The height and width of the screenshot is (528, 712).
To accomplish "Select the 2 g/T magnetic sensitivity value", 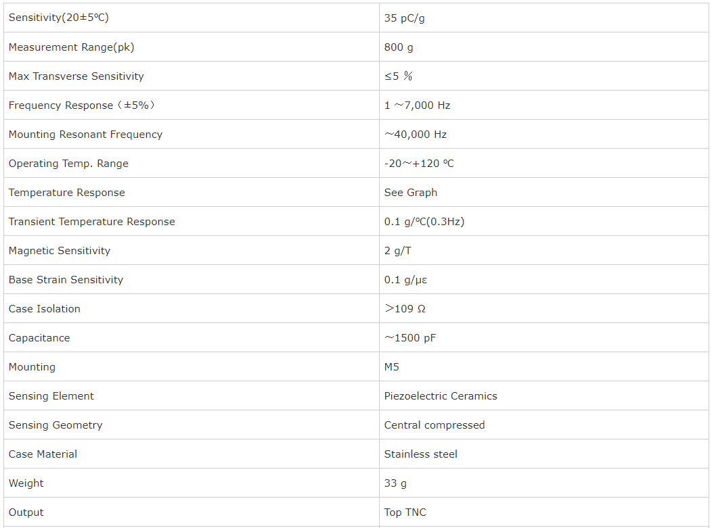I will tap(397, 250).
